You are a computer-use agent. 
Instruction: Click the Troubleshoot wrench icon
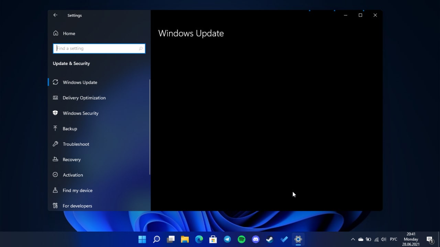point(55,144)
